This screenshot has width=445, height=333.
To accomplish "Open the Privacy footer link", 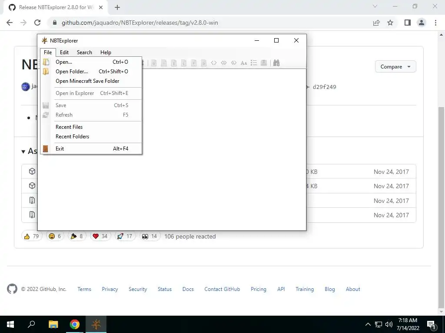I will click(x=110, y=289).
